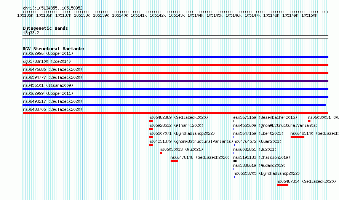Click the tiny red bar under nsv6030013
The width and height of the screenshot is (339, 200).
pyautogui.click(x=161, y=153)
